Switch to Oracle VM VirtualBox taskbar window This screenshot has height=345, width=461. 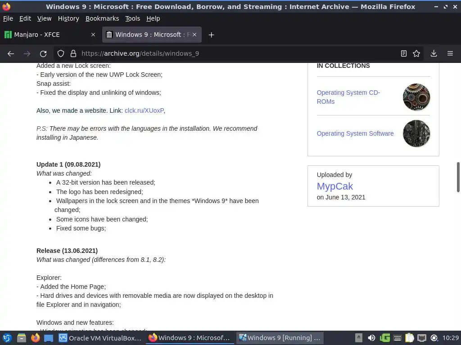point(100,338)
